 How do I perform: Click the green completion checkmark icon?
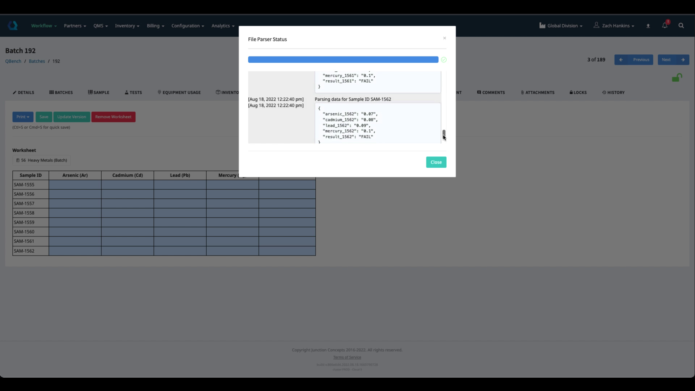click(x=444, y=60)
